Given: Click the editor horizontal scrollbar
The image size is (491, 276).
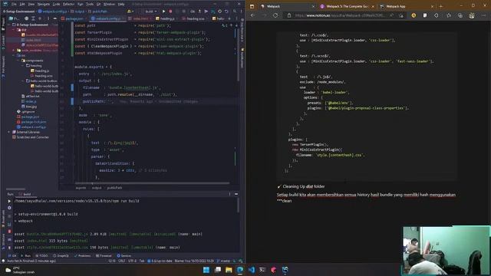Looking at the screenshot, I should [x=152, y=183].
